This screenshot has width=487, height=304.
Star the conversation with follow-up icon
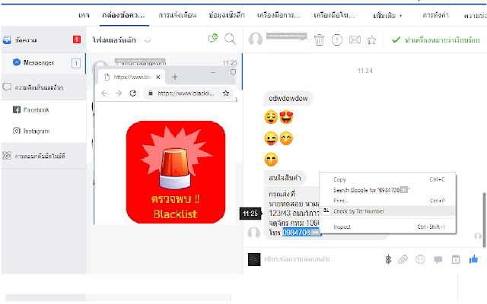click(371, 40)
